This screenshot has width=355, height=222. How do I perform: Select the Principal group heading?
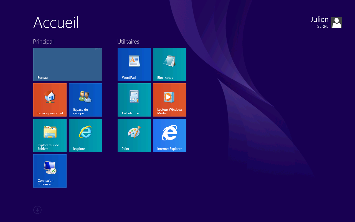coord(43,42)
